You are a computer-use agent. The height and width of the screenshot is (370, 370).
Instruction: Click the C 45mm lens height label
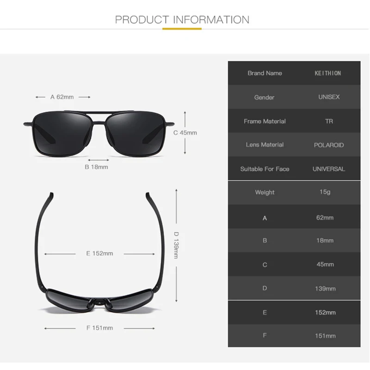(185, 133)
